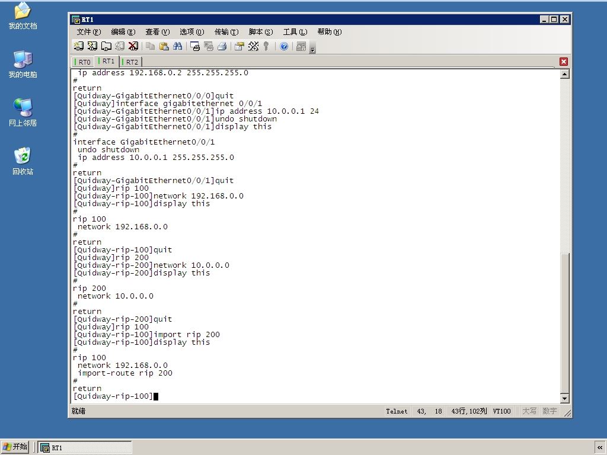Click the 数字 num lock indicator

point(550,411)
